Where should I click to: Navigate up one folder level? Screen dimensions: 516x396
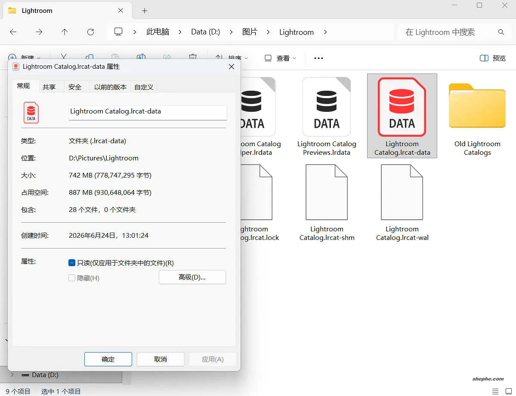(x=65, y=32)
